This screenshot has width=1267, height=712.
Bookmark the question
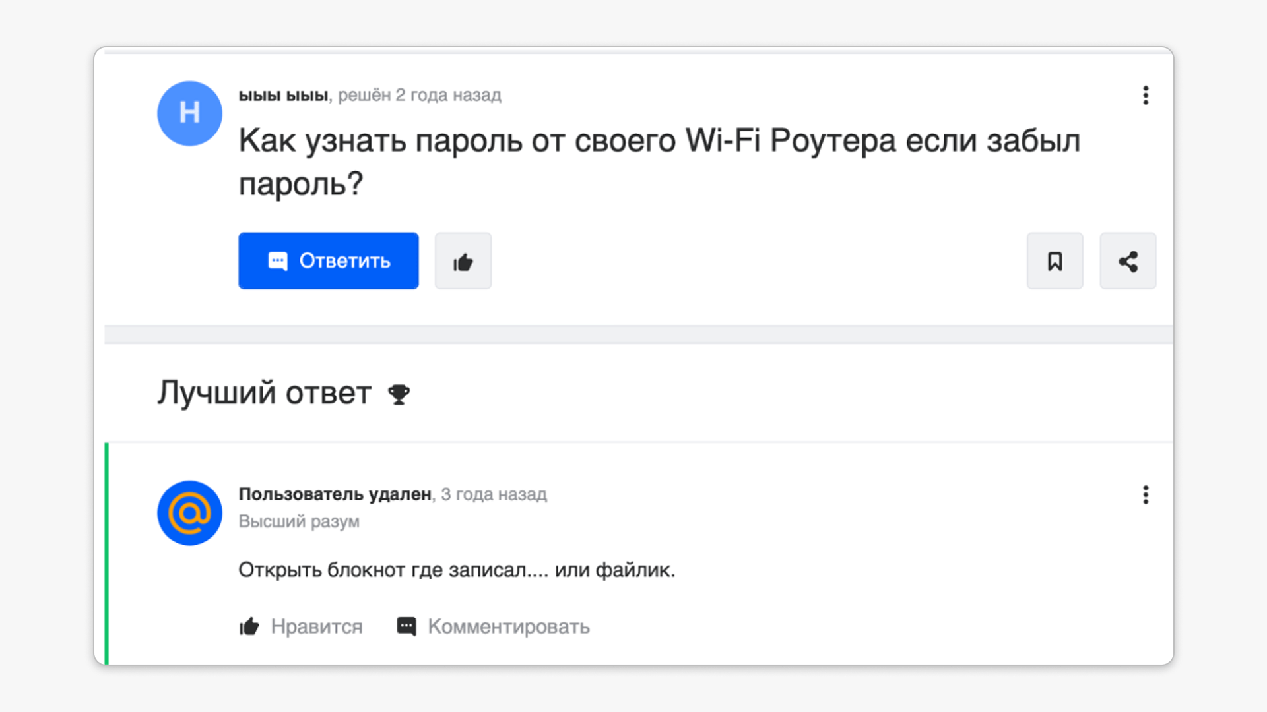[x=1055, y=260]
